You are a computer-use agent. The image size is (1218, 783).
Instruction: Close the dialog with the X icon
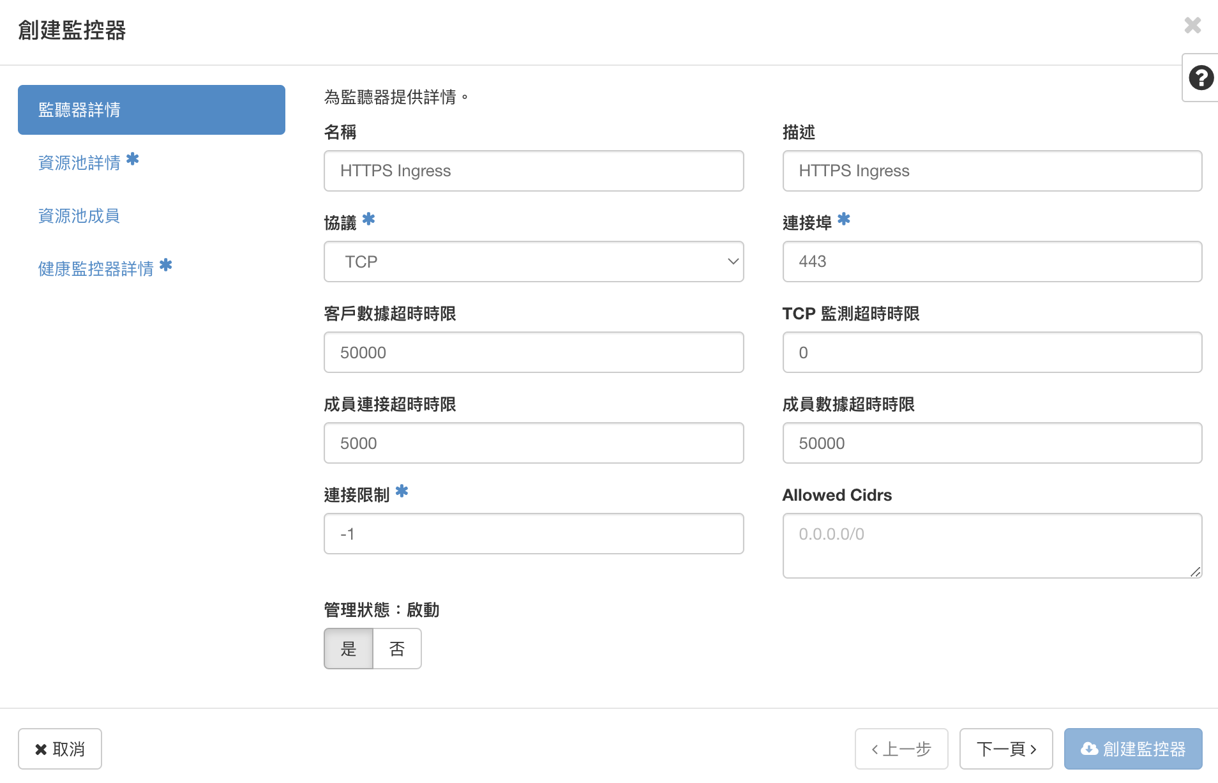click(1192, 26)
